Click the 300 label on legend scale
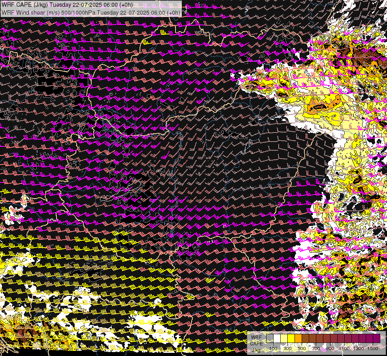Image resolution: width=387 pixels, height=356 pixels. (x=287, y=348)
